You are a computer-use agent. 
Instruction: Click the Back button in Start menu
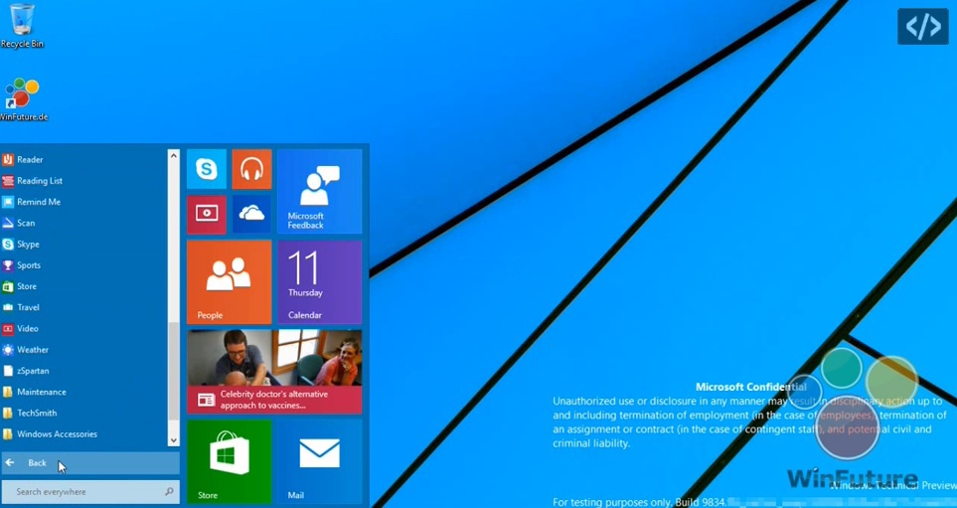(89, 463)
